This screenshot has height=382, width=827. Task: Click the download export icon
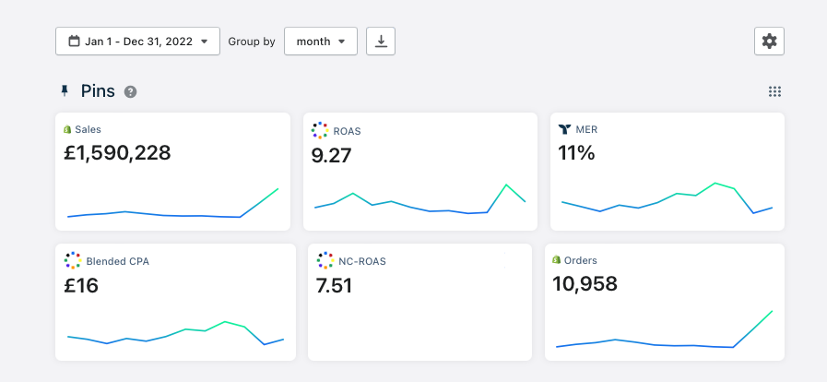(x=381, y=42)
